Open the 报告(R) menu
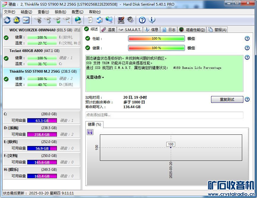Image resolution: width=257 pixels, height=198 pixels. (x=60, y=12)
